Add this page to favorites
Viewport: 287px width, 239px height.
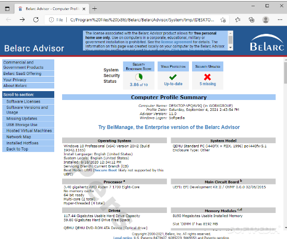point(223,20)
